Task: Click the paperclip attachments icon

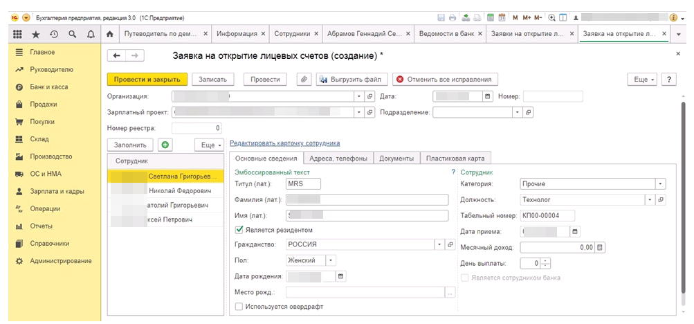Action: click(304, 79)
